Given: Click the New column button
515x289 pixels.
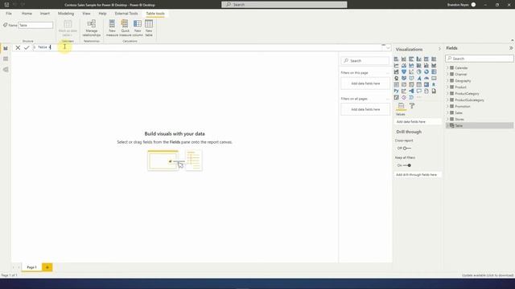Looking at the screenshot, I should pos(138,28).
